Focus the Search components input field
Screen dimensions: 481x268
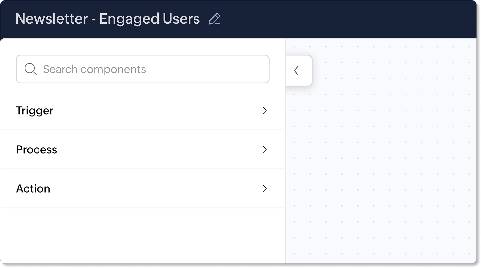point(143,69)
